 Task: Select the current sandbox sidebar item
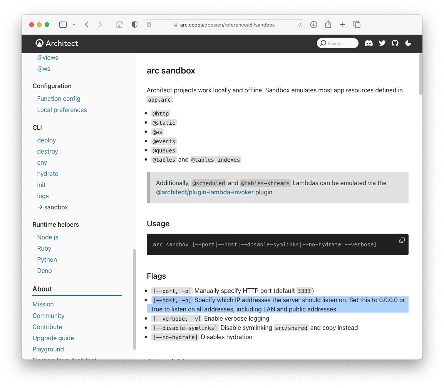(53, 207)
